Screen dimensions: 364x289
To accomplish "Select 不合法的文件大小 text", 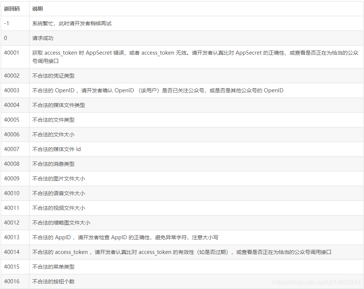I will tap(54, 134).
